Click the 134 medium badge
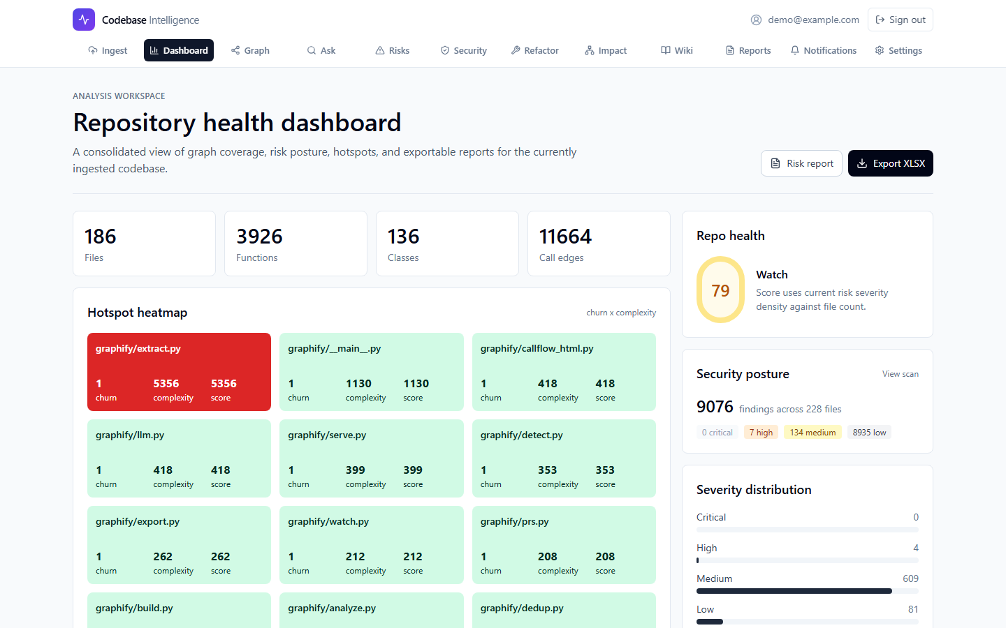The width and height of the screenshot is (1006, 628). [812, 433]
